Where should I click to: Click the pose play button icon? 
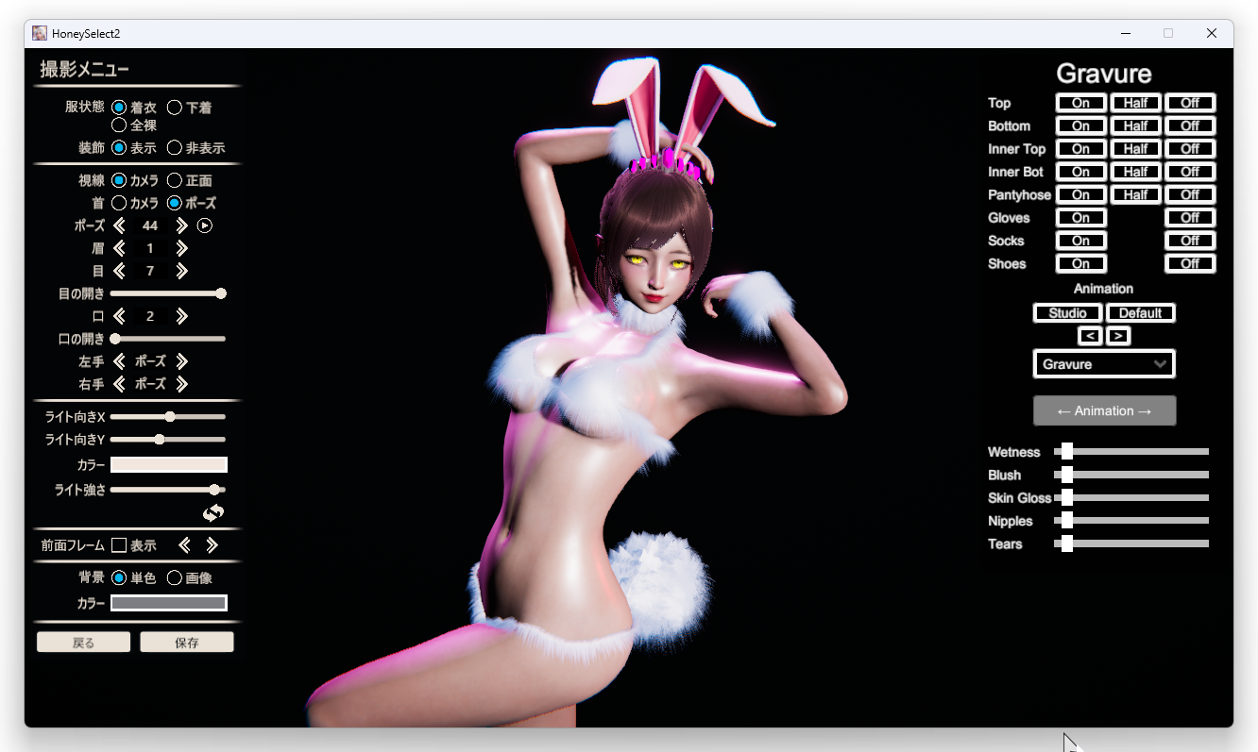[x=205, y=226]
